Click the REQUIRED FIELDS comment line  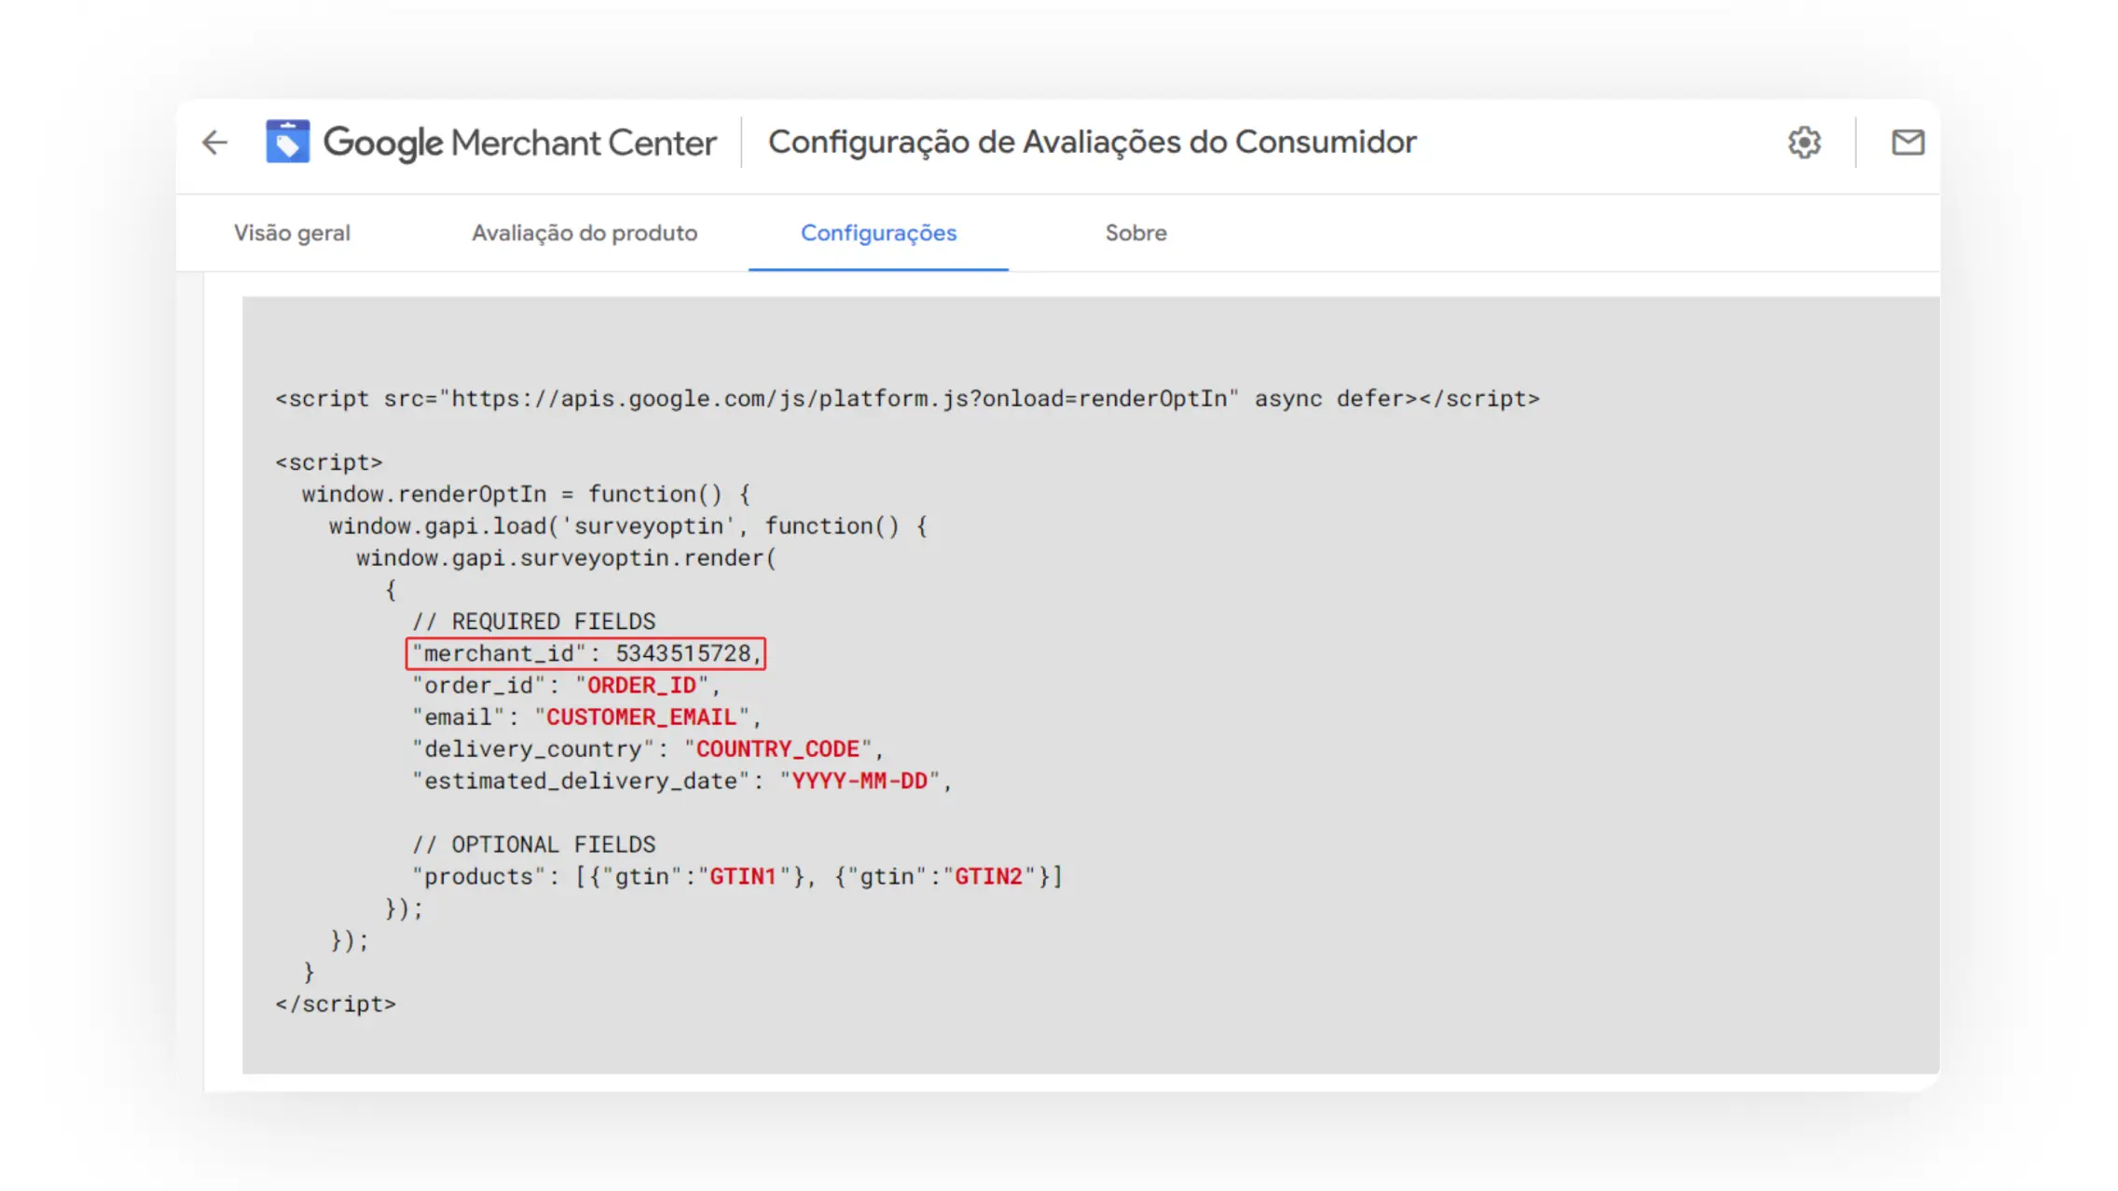[534, 622]
